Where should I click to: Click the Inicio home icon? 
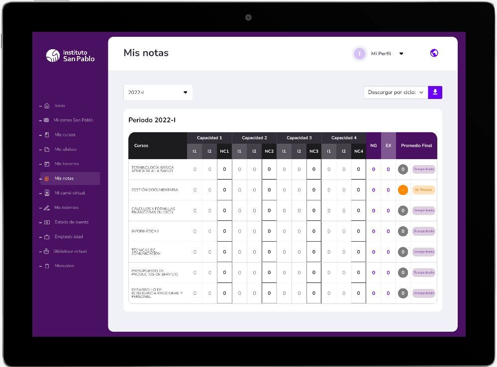click(47, 105)
